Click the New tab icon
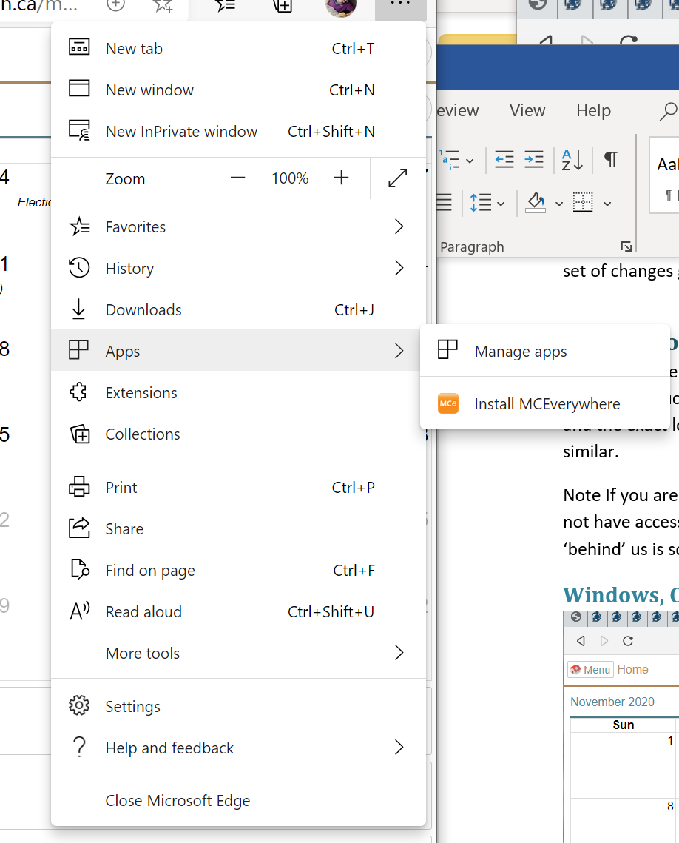This screenshot has height=843, width=679. pyautogui.click(x=79, y=47)
